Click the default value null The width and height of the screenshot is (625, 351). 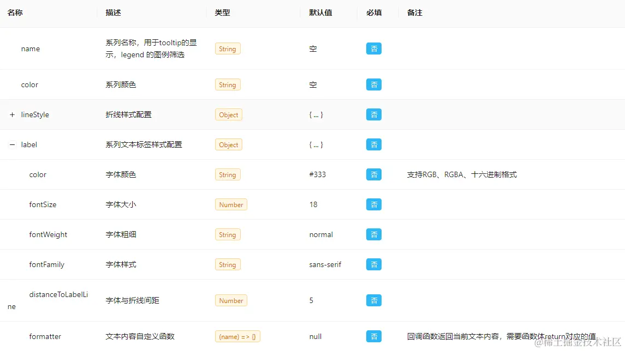[316, 337]
